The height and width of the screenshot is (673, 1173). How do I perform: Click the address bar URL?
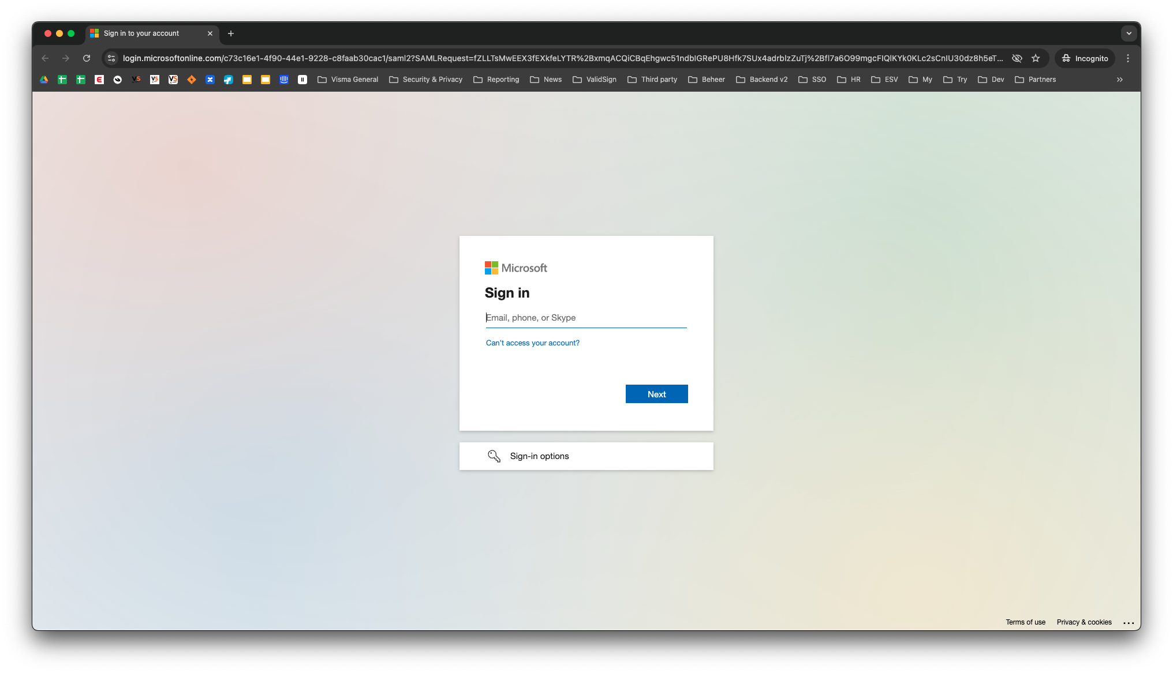click(563, 58)
